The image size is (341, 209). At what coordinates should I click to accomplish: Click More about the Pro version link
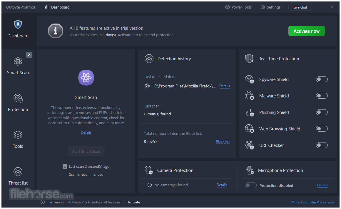click(312, 202)
